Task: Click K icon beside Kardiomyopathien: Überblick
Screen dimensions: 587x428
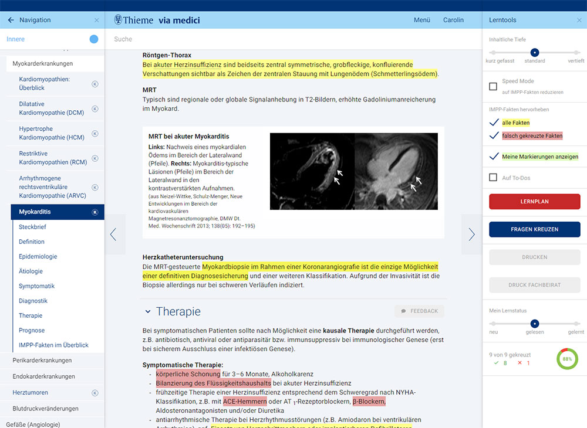Action: 95,84
